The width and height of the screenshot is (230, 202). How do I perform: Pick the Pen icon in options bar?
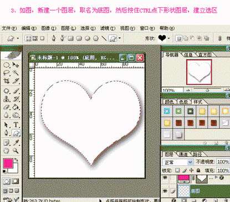pyautogui.click(x=54, y=38)
